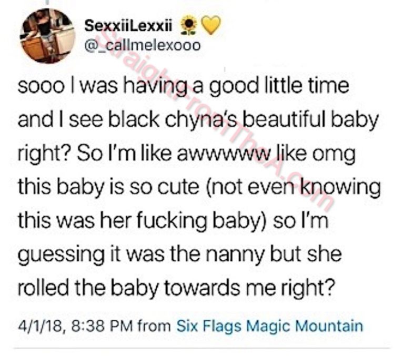The image size is (404, 356).
Task: Open the @_callmelexooo handle
Action: (142, 45)
